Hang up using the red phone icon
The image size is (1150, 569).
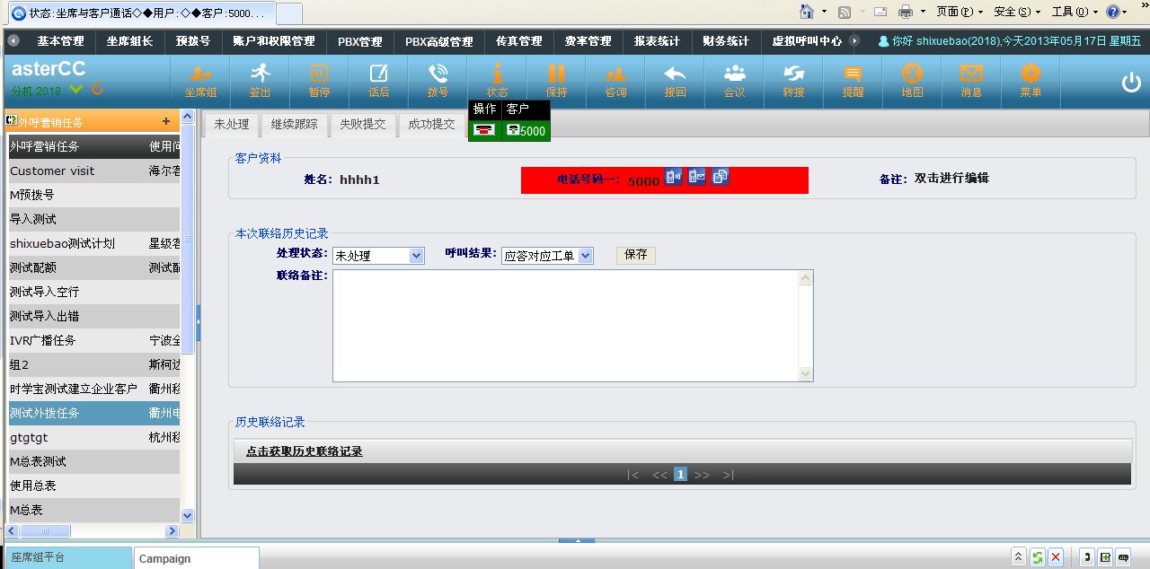[484, 130]
